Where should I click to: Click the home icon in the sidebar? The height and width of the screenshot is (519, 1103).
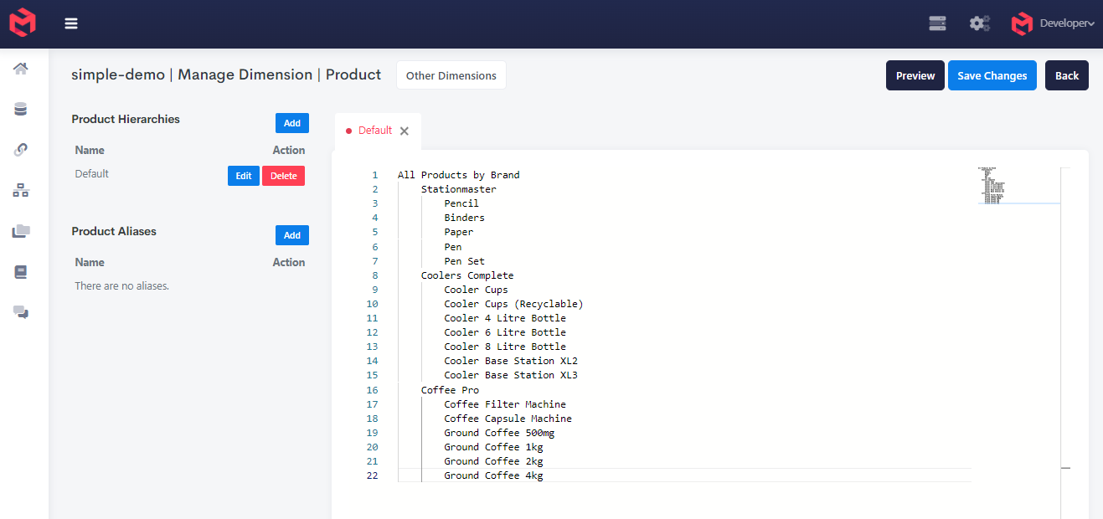(x=21, y=69)
